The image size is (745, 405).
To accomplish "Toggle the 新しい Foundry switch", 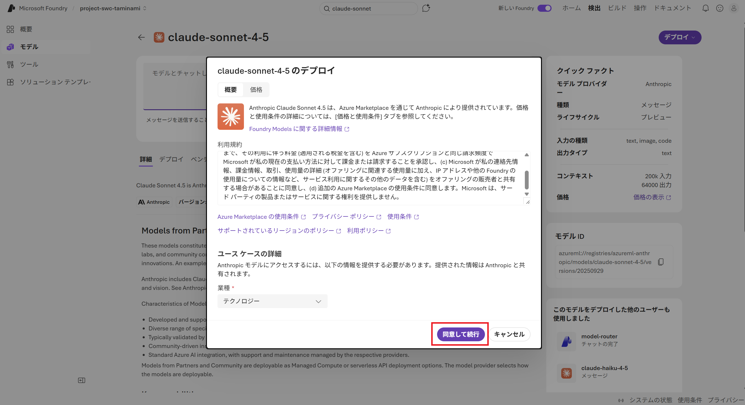I will 544,8.
